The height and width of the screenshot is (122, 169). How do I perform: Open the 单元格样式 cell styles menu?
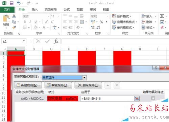(123, 28)
